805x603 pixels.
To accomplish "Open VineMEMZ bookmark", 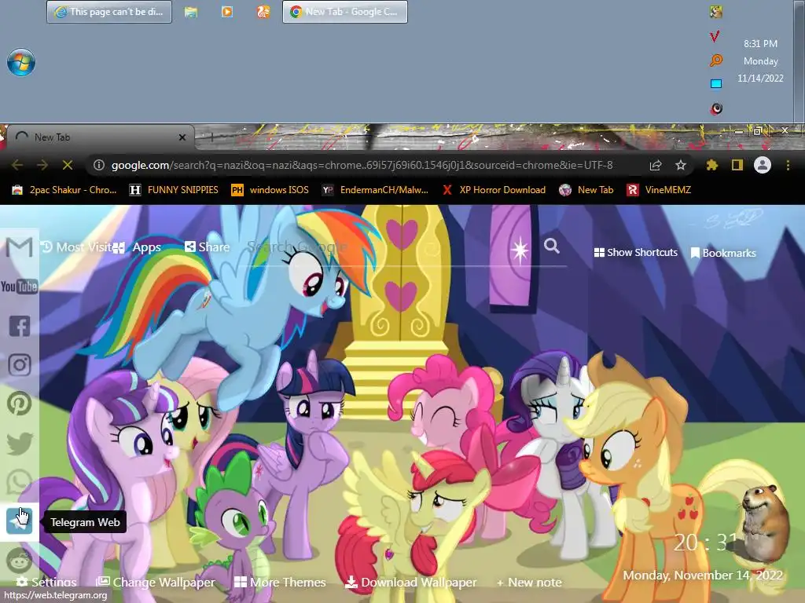I will (659, 190).
